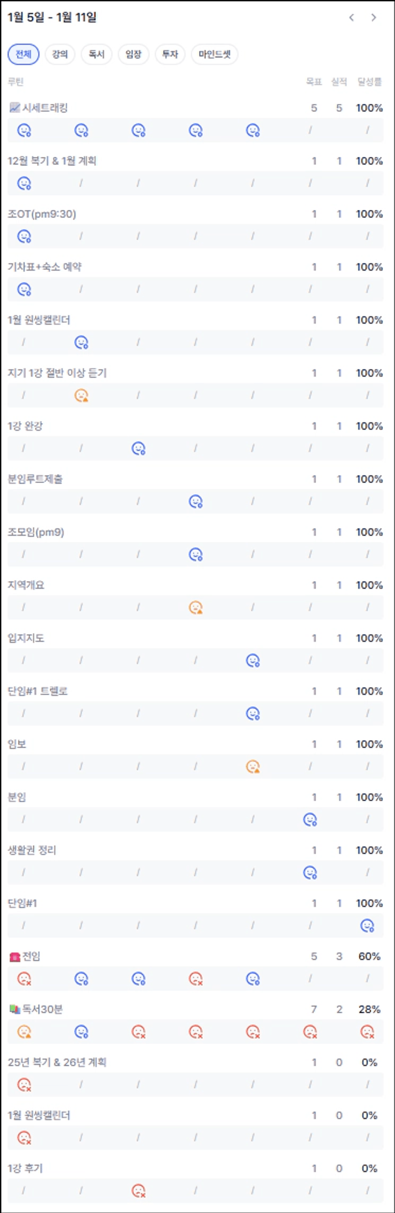
Task: Click the blue face icon in 1강 완강 row
Action: 139,449
